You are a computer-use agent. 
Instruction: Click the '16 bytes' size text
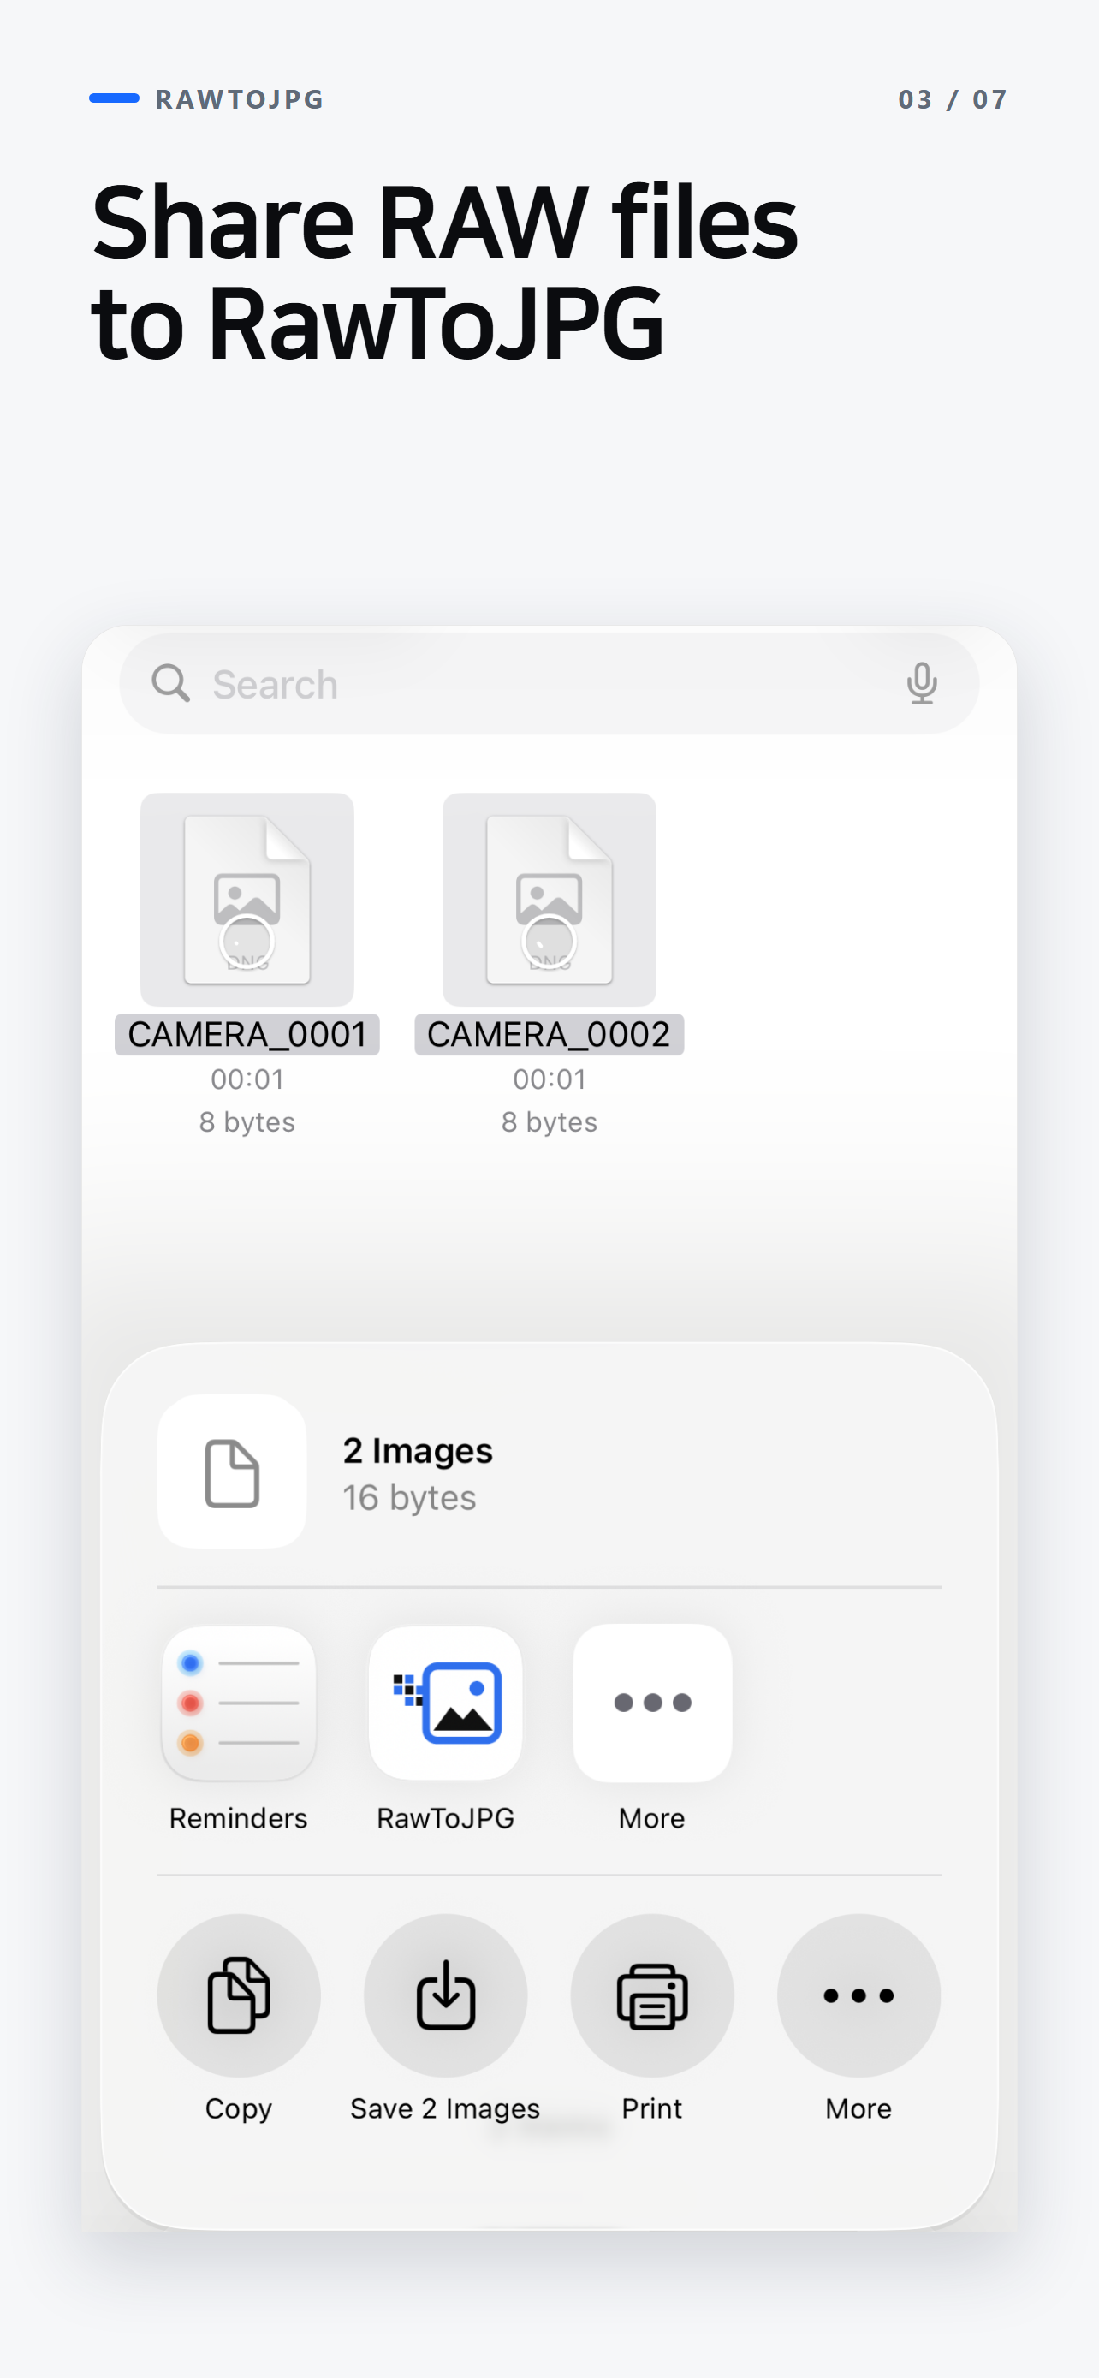point(410,1497)
